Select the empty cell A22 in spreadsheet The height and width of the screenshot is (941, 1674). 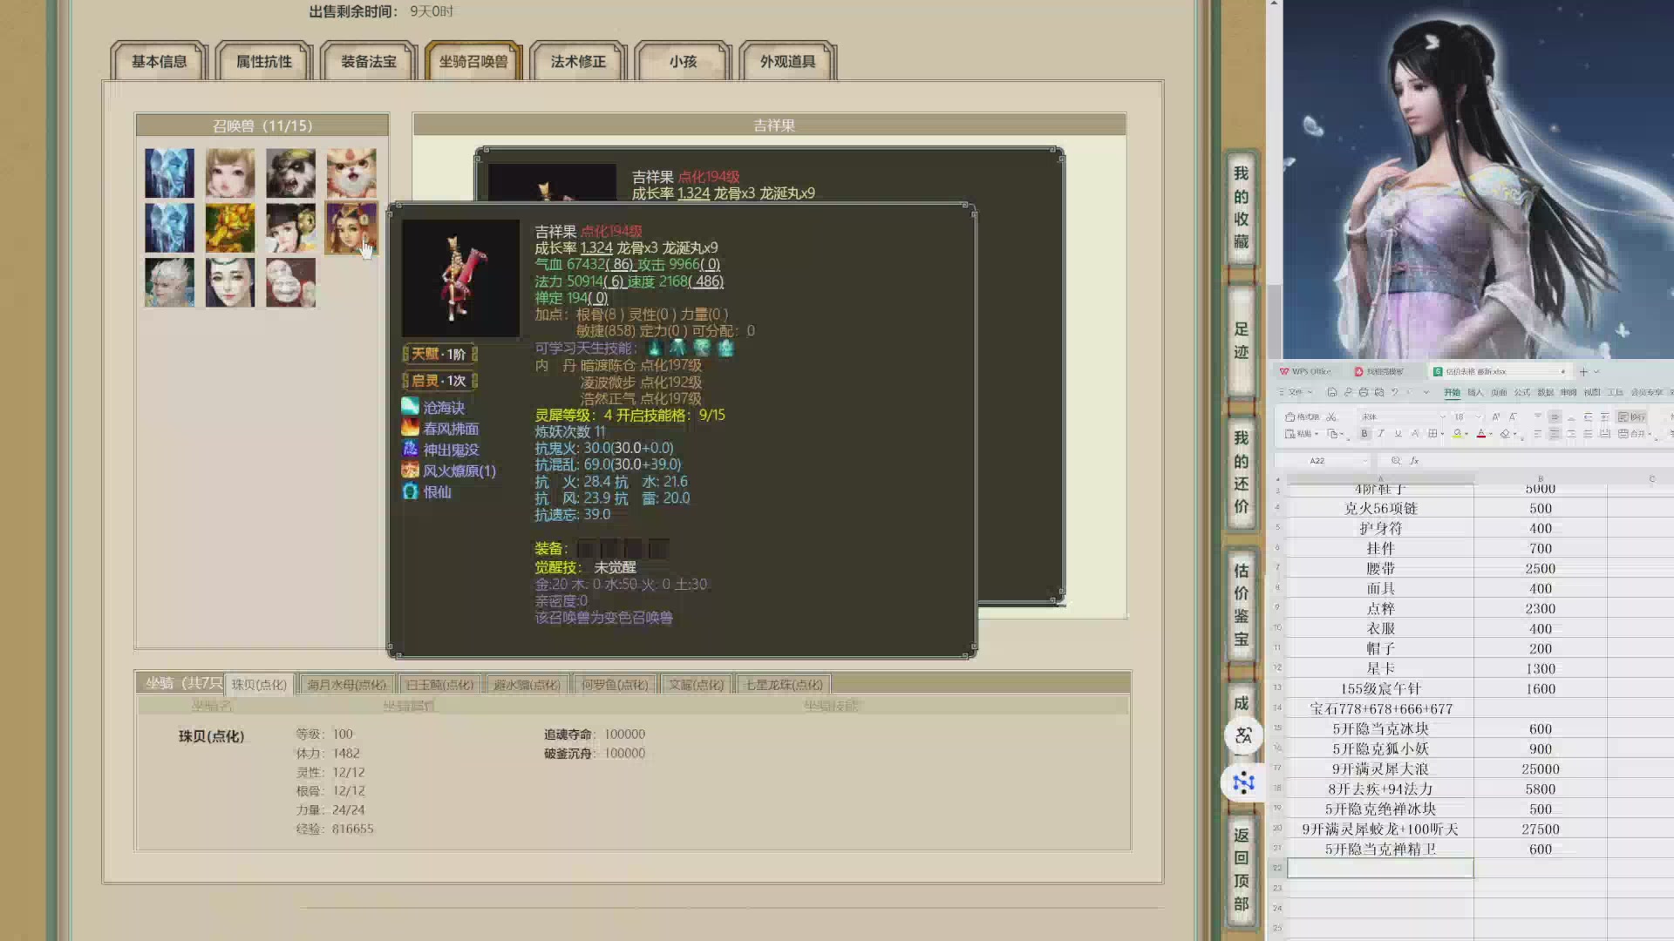tap(1380, 868)
